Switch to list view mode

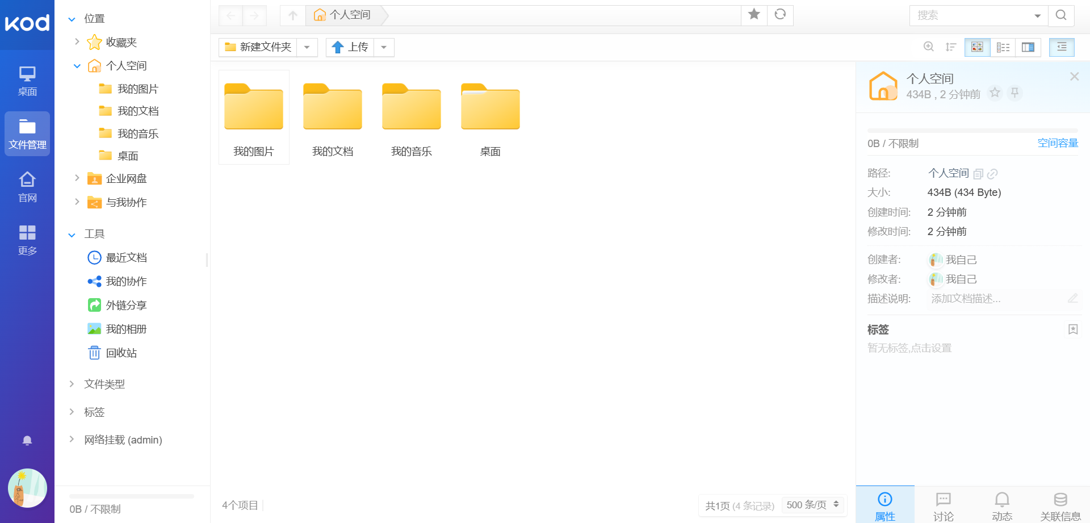[x=1003, y=47]
